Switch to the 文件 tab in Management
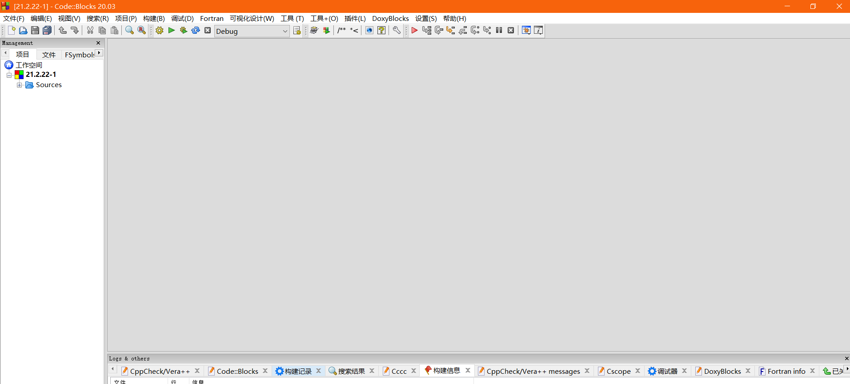The image size is (850, 384). [49, 55]
